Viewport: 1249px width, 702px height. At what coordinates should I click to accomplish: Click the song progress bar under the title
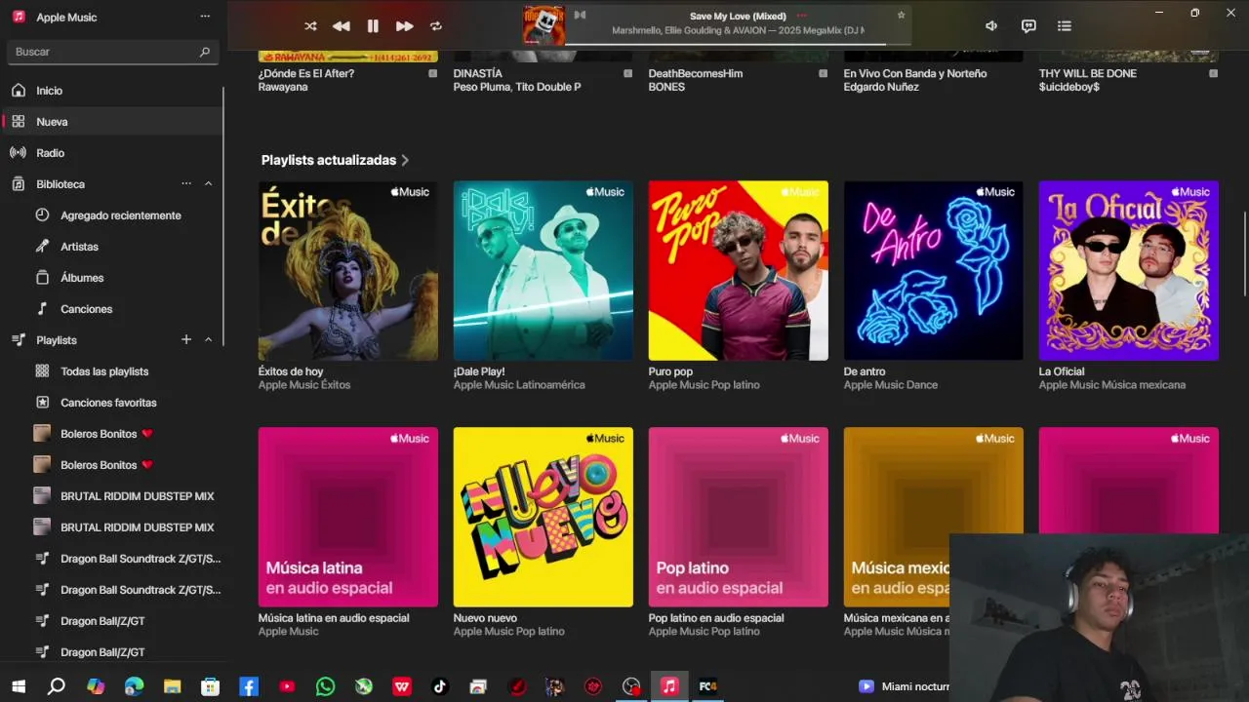click(x=738, y=43)
